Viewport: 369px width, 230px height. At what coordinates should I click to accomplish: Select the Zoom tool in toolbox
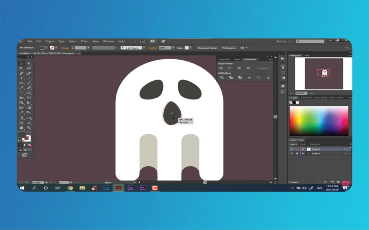[x=29, y=127]
